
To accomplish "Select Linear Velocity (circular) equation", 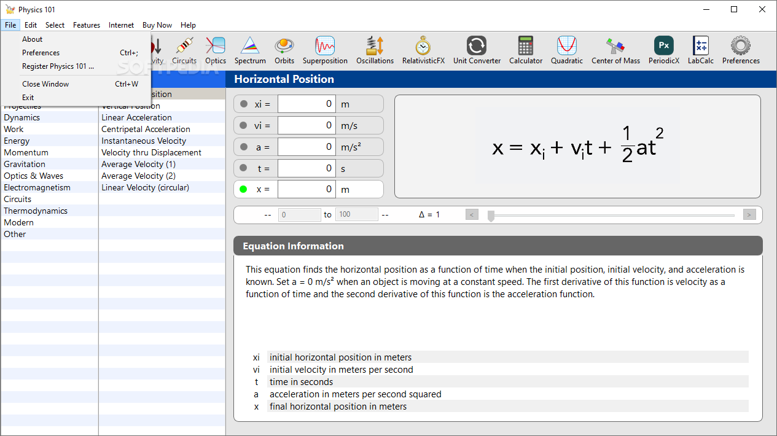I will click(162, 187).
